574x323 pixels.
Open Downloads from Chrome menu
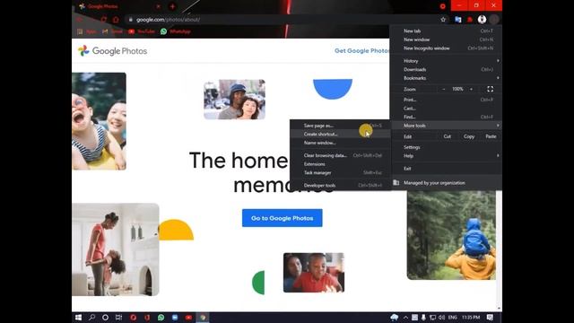[447, 70]
